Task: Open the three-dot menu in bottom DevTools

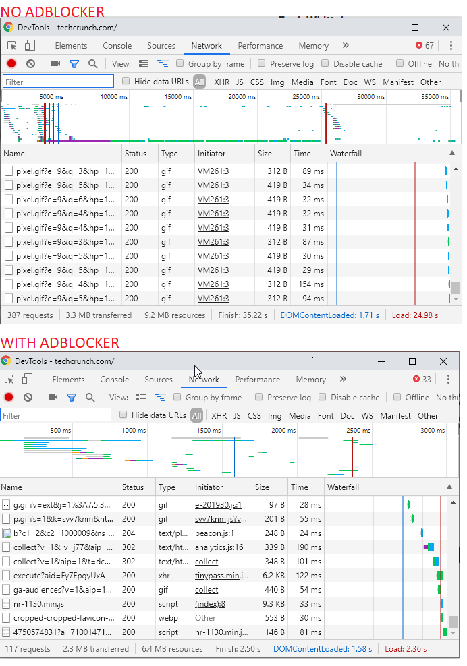Action: (448, 380)
